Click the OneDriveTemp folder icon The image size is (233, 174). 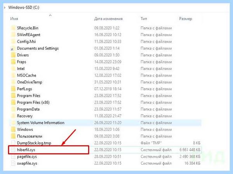coord(13,82)
